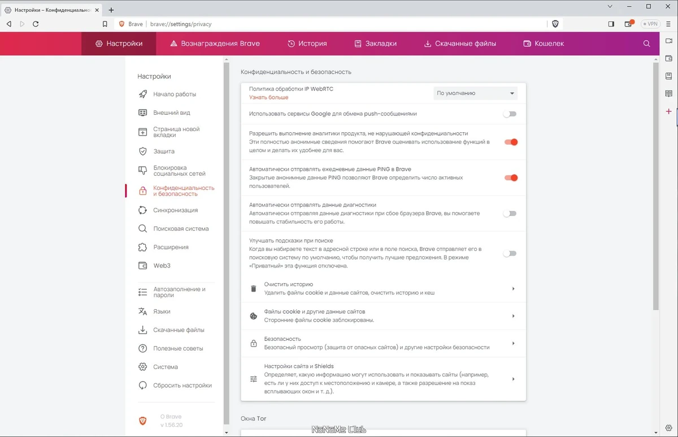Click the red plus icon in sidebar
This screenshot has height=437, width=678.
pyautogui.click(x=669, y=111)
